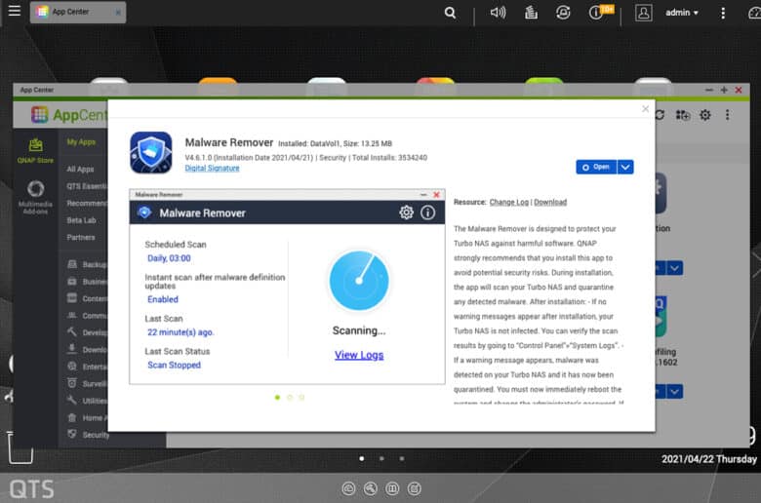Expand the lower app card dropdown behind dialog
This screenshot has height=503, width=761.
674,392
